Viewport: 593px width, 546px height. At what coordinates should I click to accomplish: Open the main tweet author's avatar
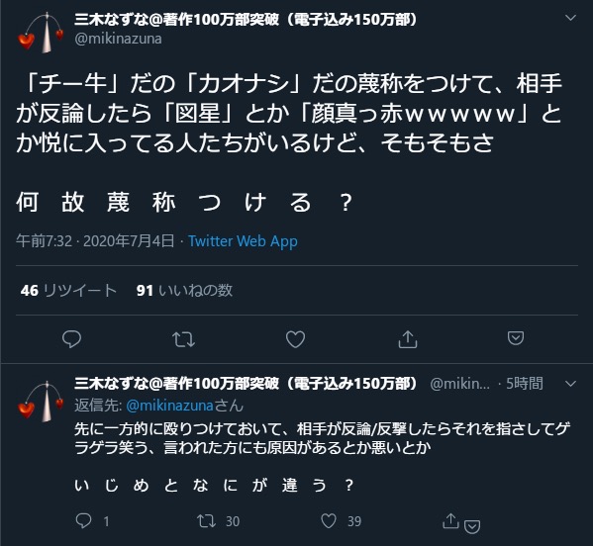coord(41,33)
